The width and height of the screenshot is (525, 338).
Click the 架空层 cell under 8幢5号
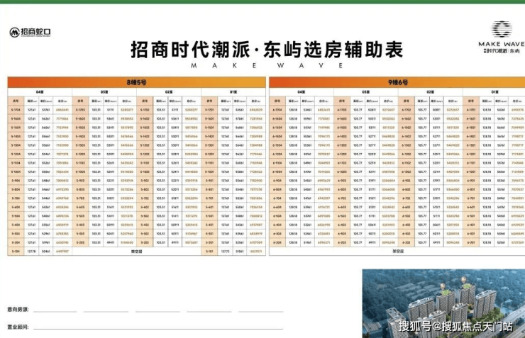pos(137,252)
